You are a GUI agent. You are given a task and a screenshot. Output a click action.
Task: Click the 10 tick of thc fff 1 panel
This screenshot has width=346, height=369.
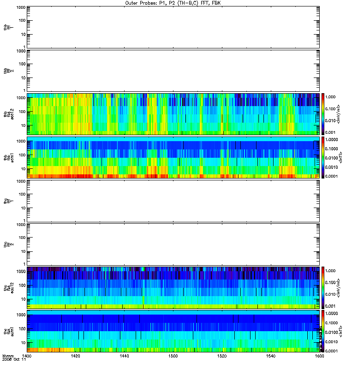pyautogui.click(x=24, y=208)
